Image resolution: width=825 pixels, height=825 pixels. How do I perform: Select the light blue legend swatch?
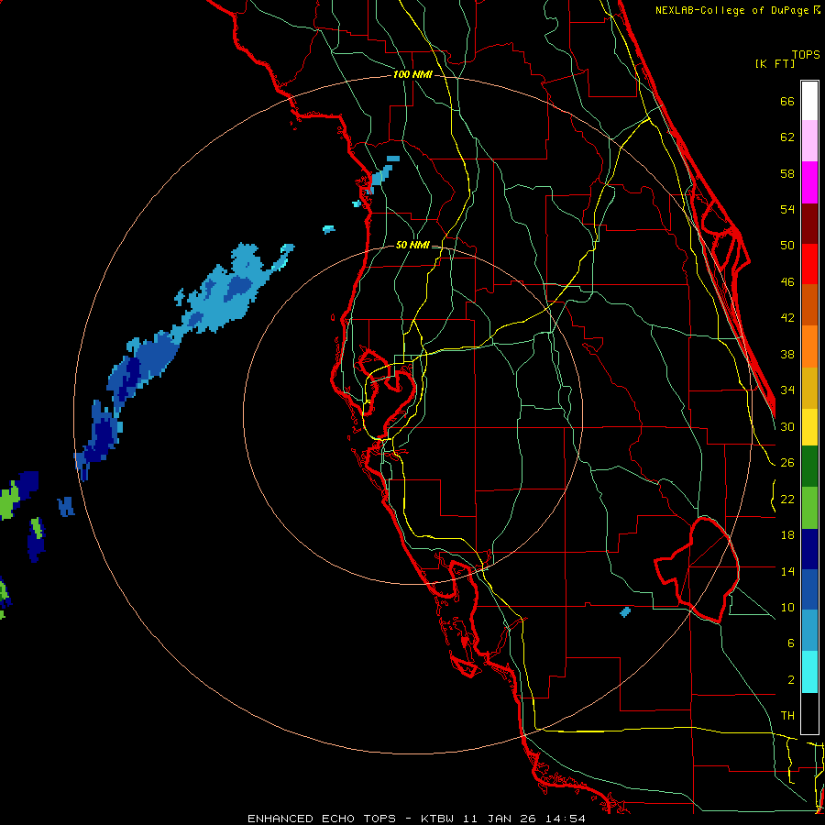coord(809,631)
